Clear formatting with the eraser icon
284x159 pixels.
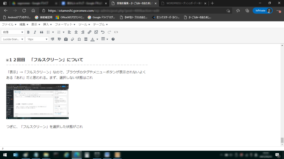tap(72, 39)
